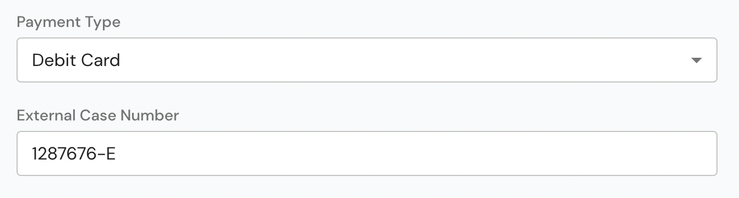
Task: Expand payment options via the caret triangle
Action: pyautogui.click(x=696, y=61)
